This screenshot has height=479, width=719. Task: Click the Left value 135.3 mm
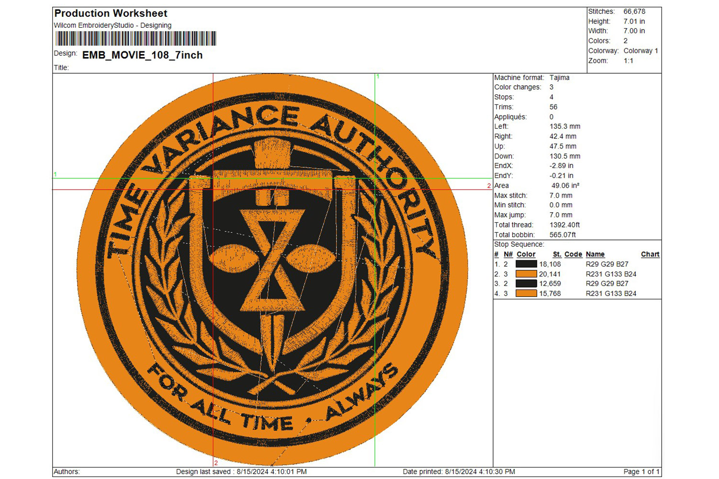565,127
